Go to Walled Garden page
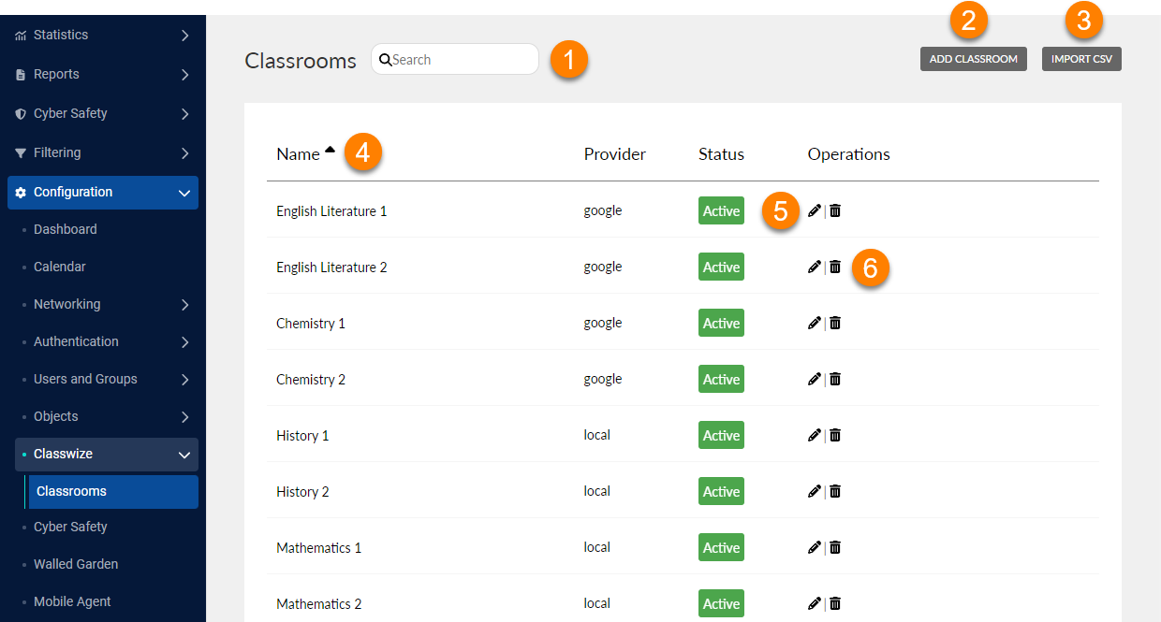This screenshot has width=1161, height=622. pos(76,564)
